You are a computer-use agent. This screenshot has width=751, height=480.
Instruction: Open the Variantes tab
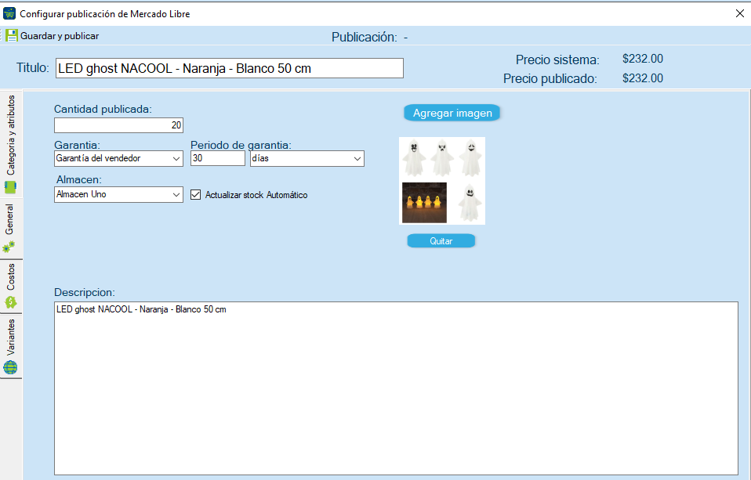tap(11, 346)
